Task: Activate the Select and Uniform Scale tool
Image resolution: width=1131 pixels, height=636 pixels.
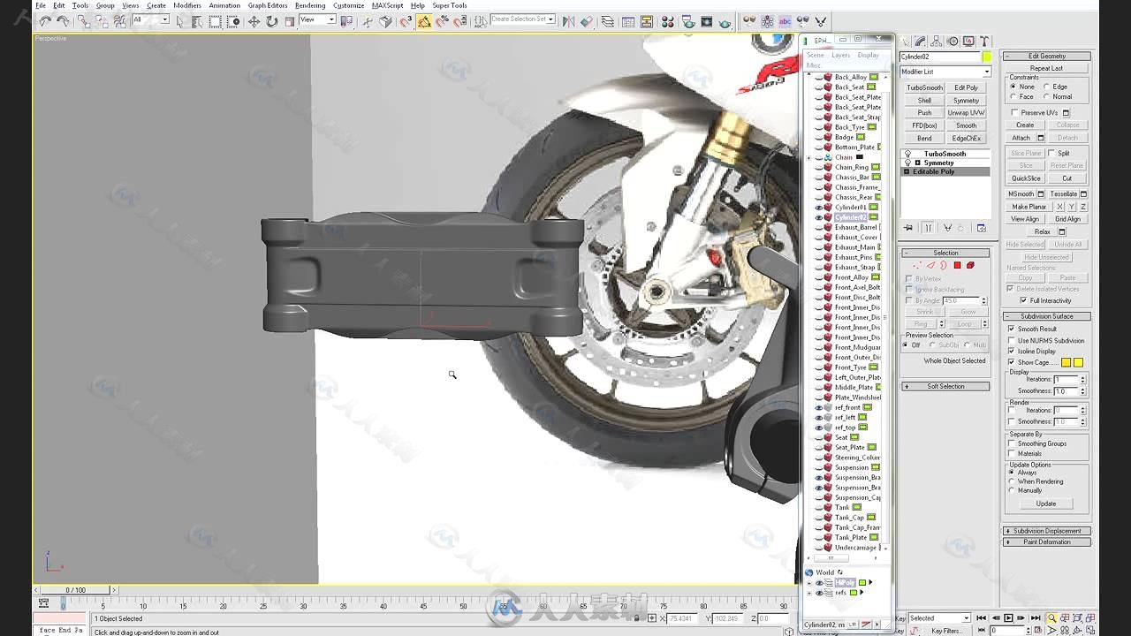Action: (x=289, y=21)
